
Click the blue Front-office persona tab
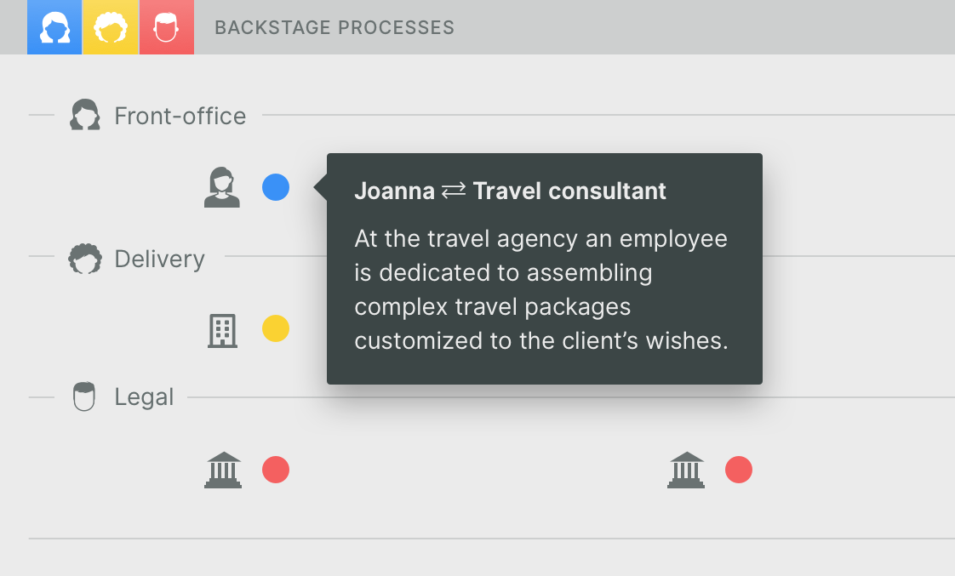[54, 27]
